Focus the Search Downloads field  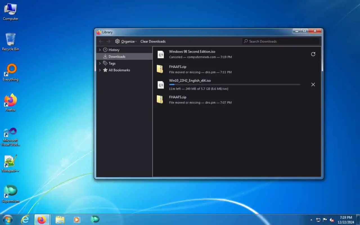coord(281,41)
